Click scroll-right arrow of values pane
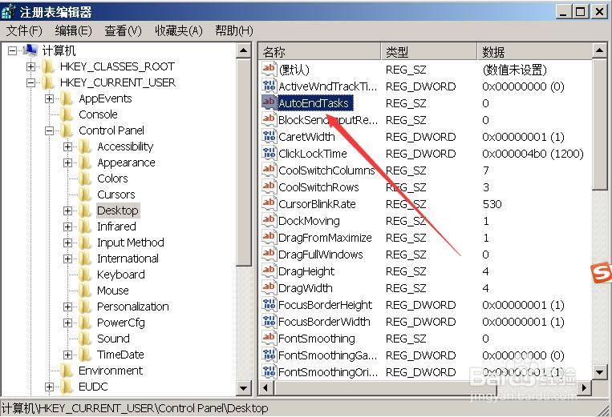Screen dimensions: 612x417 (x=584, y=388)
